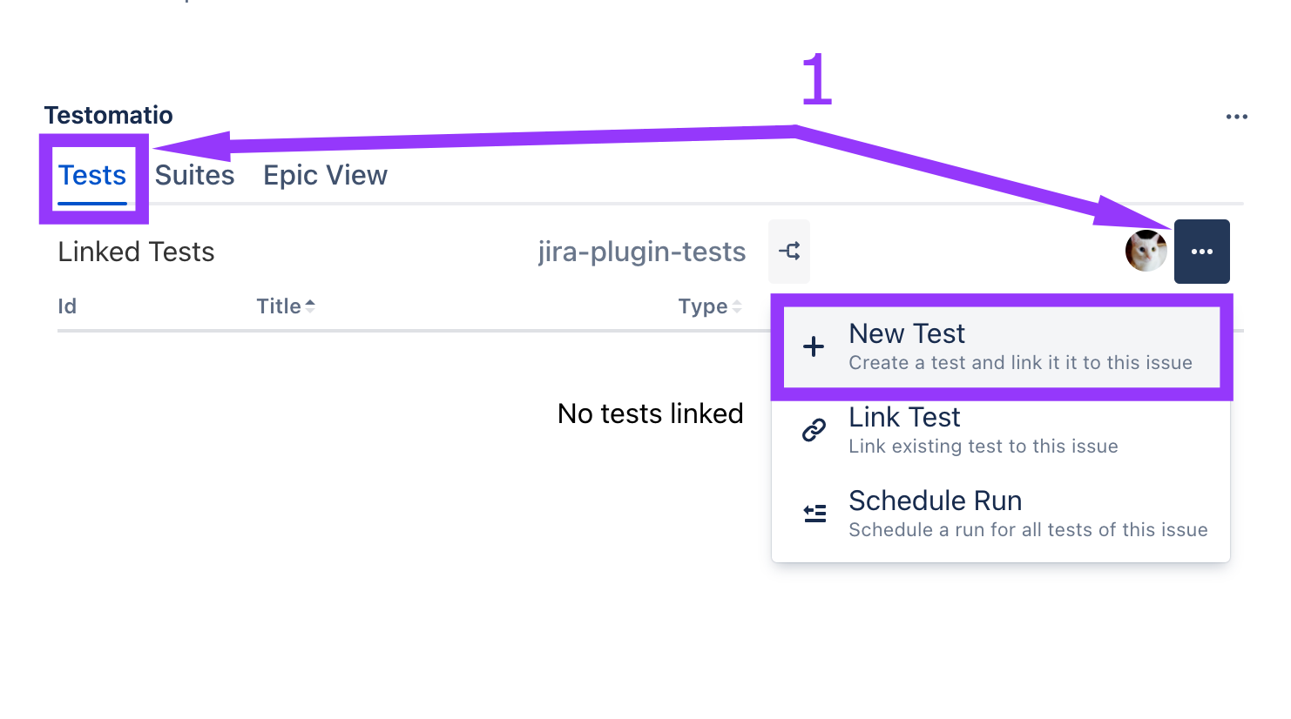The image size is (1291, 719).
Task: Switch to the Tests tab
Action: tap(92, 176)
